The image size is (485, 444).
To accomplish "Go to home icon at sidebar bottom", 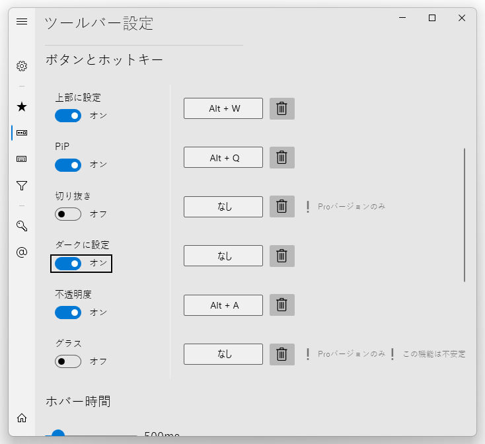I will (22, 418).
